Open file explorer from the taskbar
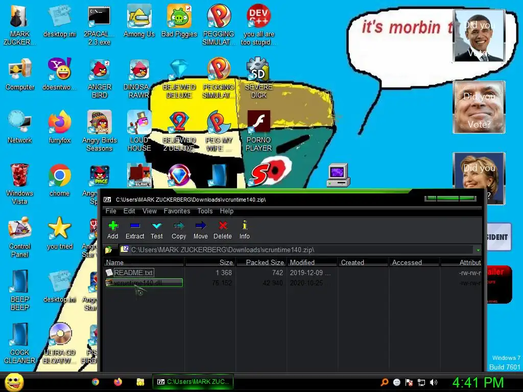 point(140,382)
